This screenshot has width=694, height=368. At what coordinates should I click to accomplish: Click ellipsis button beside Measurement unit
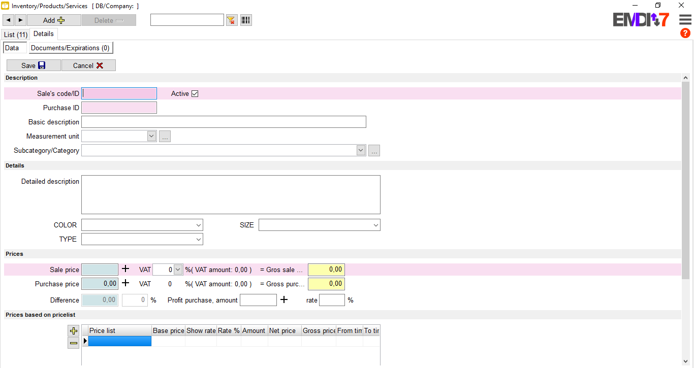165,136
